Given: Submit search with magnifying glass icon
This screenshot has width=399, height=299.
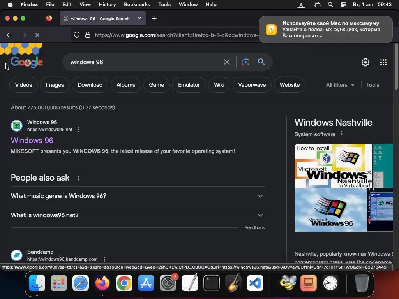Looking at the screenshot, I should pyautogui.click(x=261, y=62).
